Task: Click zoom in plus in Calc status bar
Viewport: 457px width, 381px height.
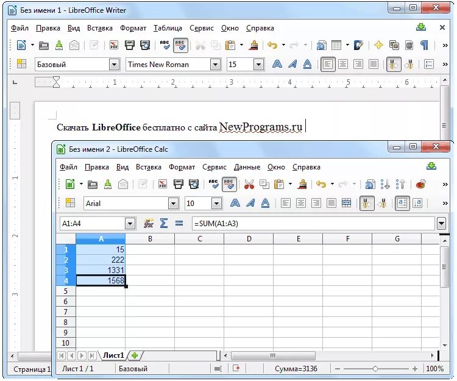Action: [x=415, y=369]
